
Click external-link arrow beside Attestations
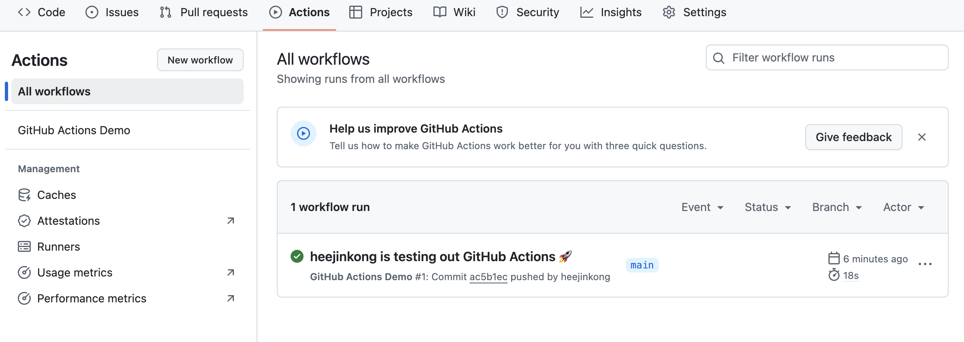click(x=231, y=221)
